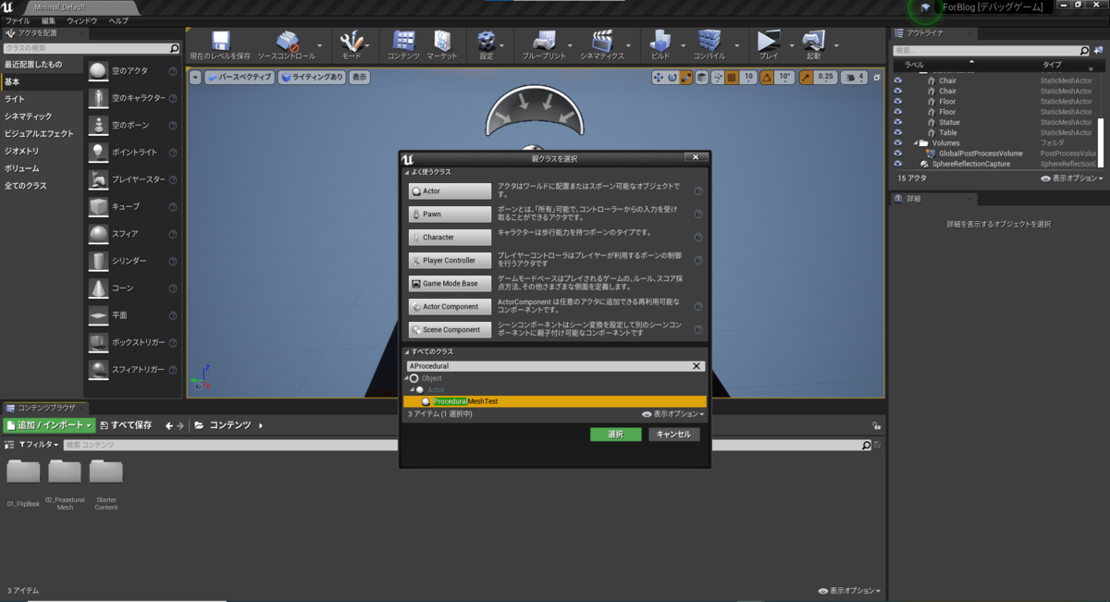Open ファイル (File) menu
Image resolution: width=1110 pixels, height=602 pixels.
(18, 19)
